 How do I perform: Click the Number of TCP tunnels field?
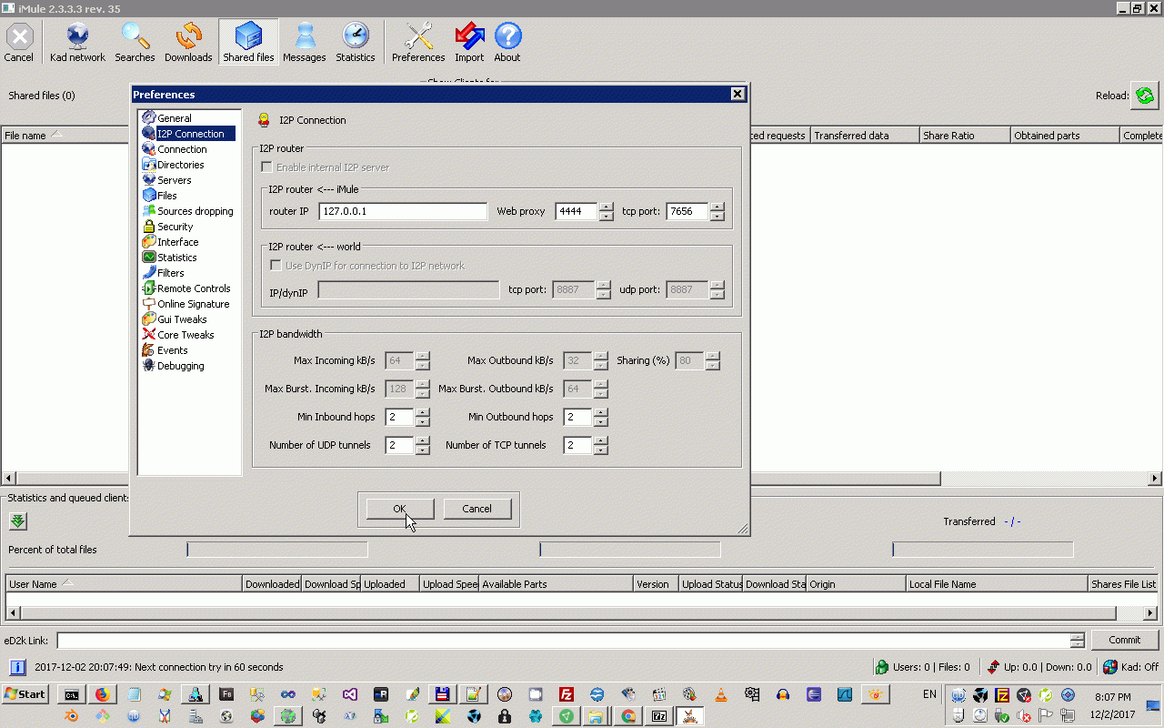pyautogui.click(x=577, y=445)
